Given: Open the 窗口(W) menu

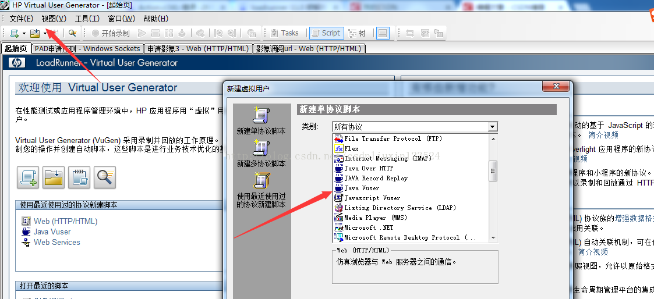Looking at the screenshot, I should pos(121,18).
